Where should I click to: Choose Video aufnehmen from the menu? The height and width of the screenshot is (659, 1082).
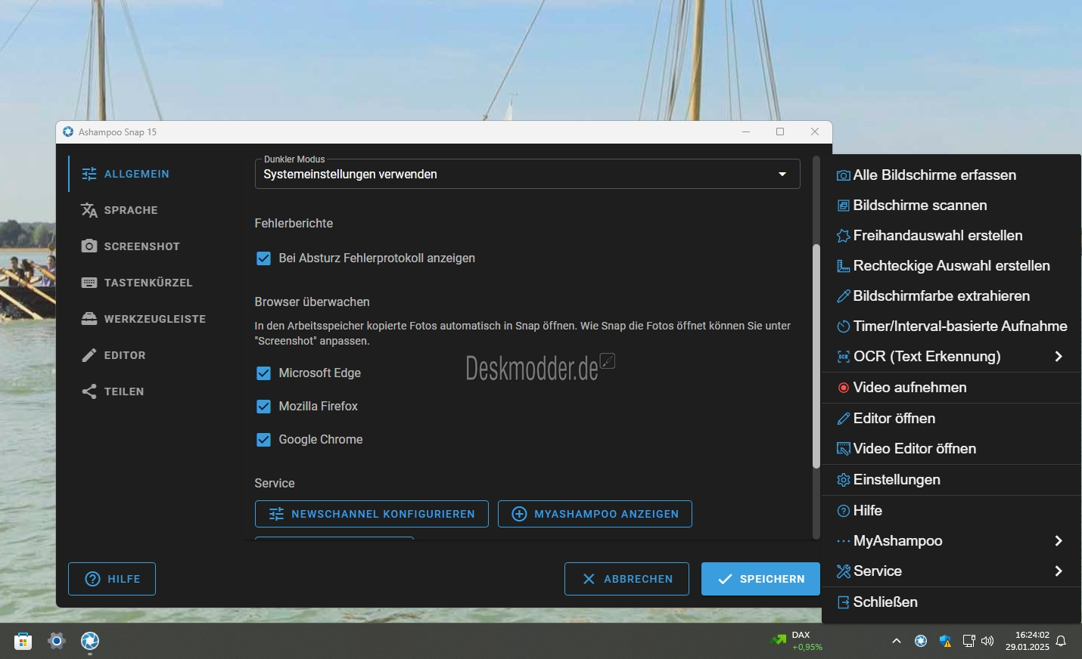pyautogui.click(x=951, y=388)
